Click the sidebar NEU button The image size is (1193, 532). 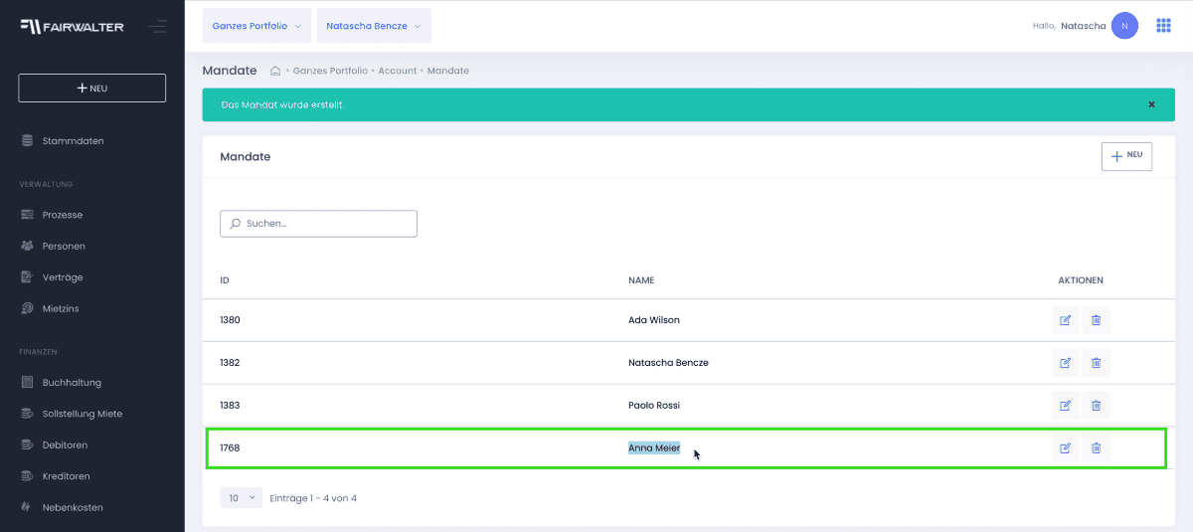[x=91, y=88]
